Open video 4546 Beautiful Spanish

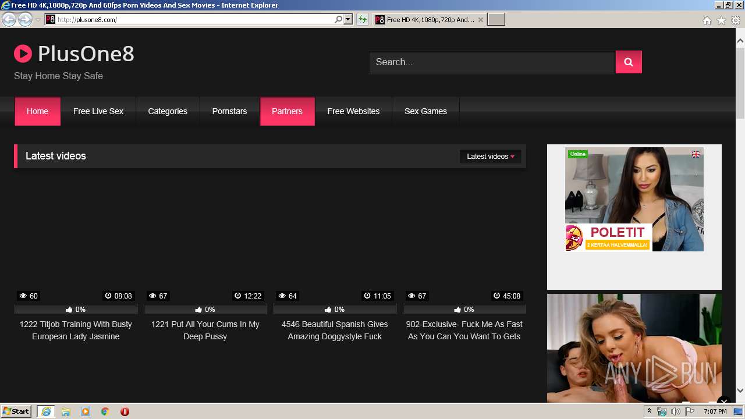click(335, 331)
